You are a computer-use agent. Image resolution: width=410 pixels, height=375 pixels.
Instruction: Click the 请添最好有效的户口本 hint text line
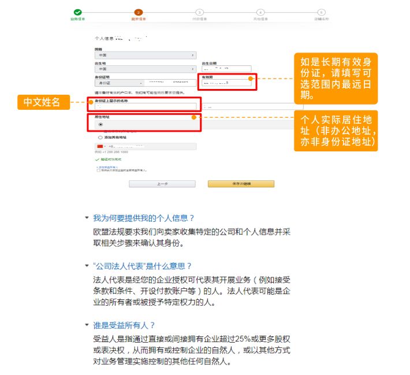tap(140, 92)
